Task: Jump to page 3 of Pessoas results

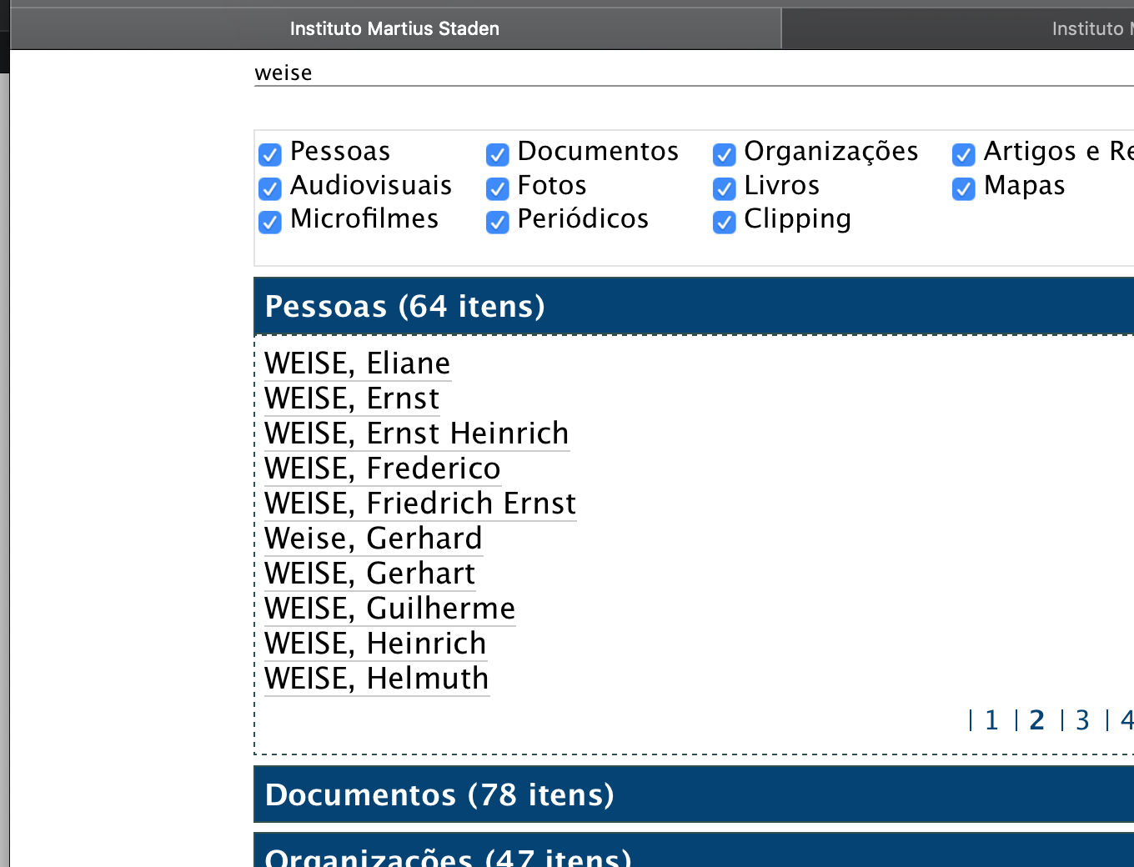Action: [x=1082, y=720]
